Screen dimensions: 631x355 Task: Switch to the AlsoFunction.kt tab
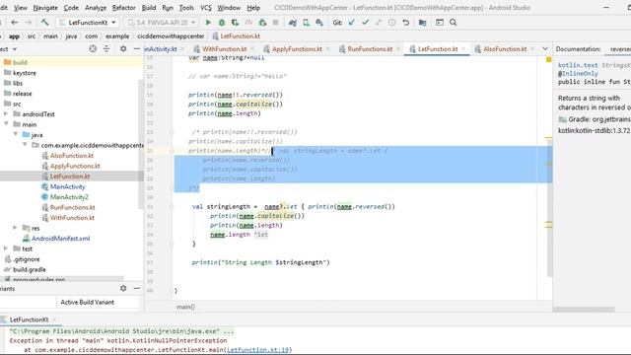505,48
